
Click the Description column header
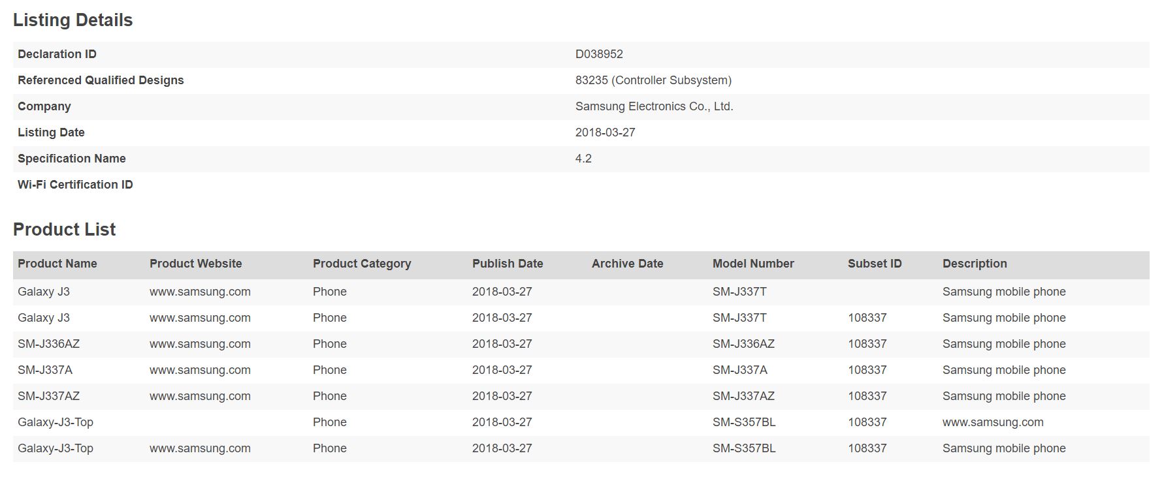click(x=975, y=264)
